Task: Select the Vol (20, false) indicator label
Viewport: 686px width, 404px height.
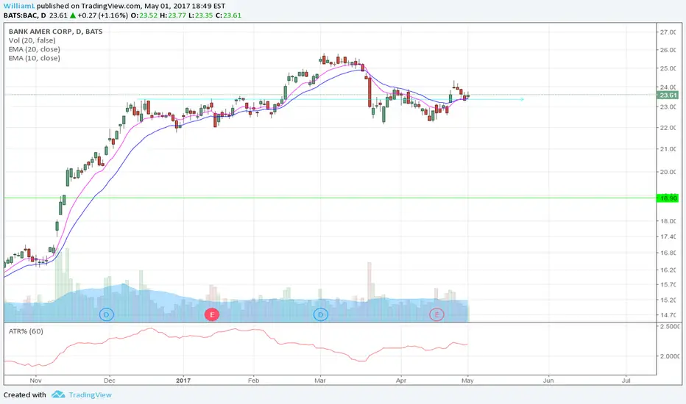Action: pyautogui.click(x=32, y=40)
